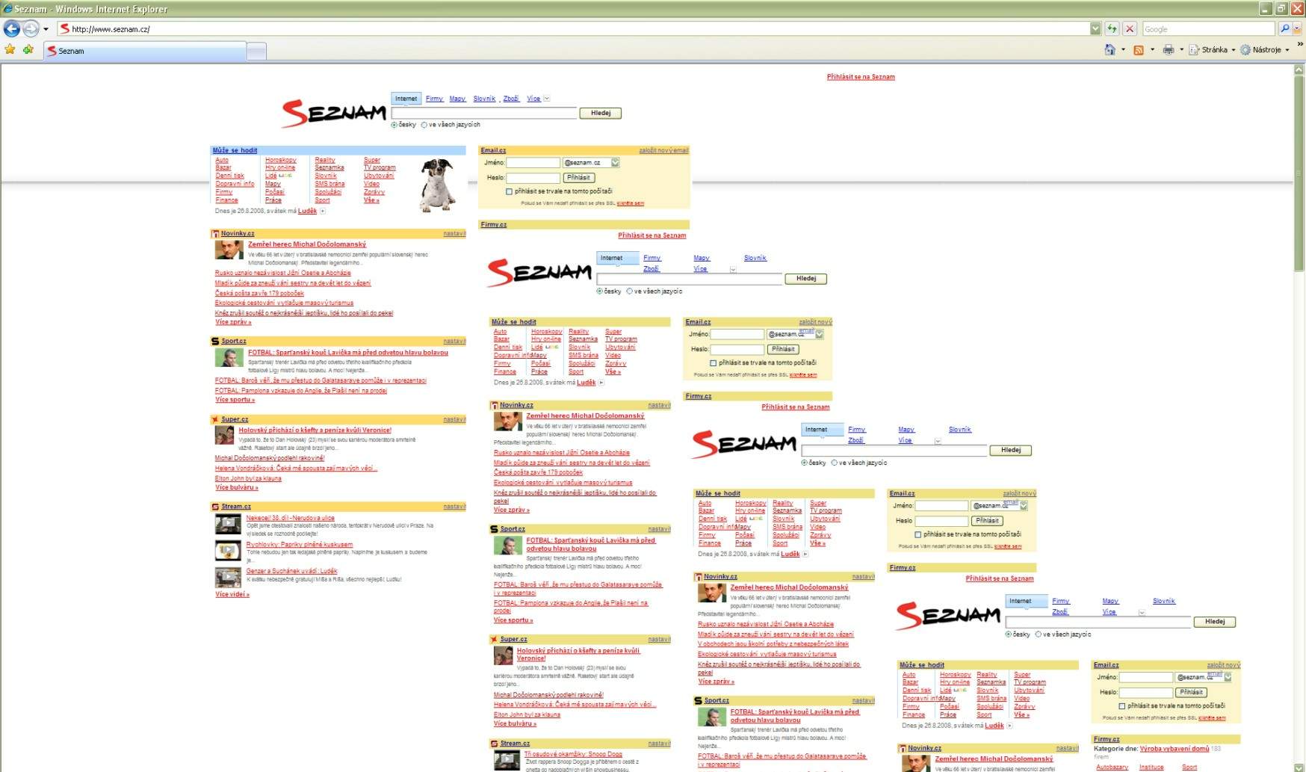Click Super.cz star icon in outermost left column
This screenshot has height=772, width=1306.
[x=215, y=420]
